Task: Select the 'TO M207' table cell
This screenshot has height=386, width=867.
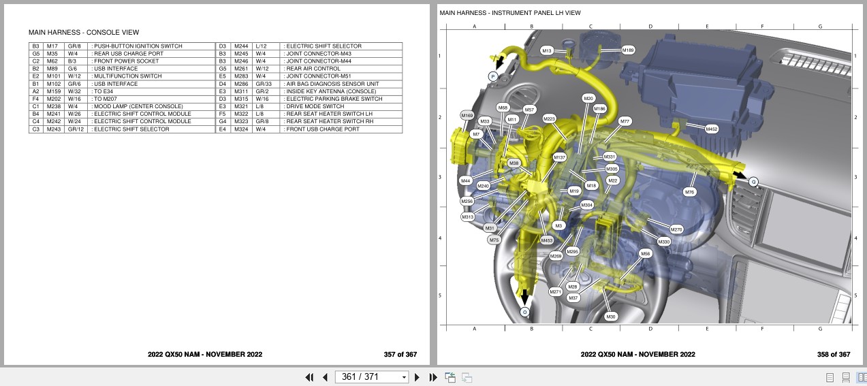Action: tap(106, 99)
